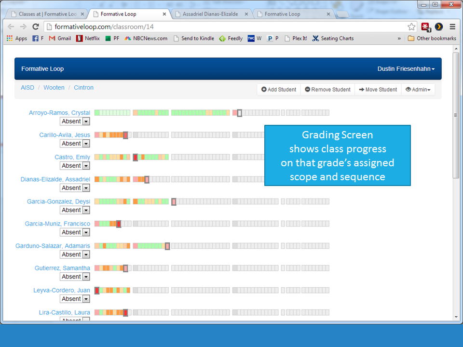
Task: Bookmark this page using the star icon
Action: click(411, 27)
